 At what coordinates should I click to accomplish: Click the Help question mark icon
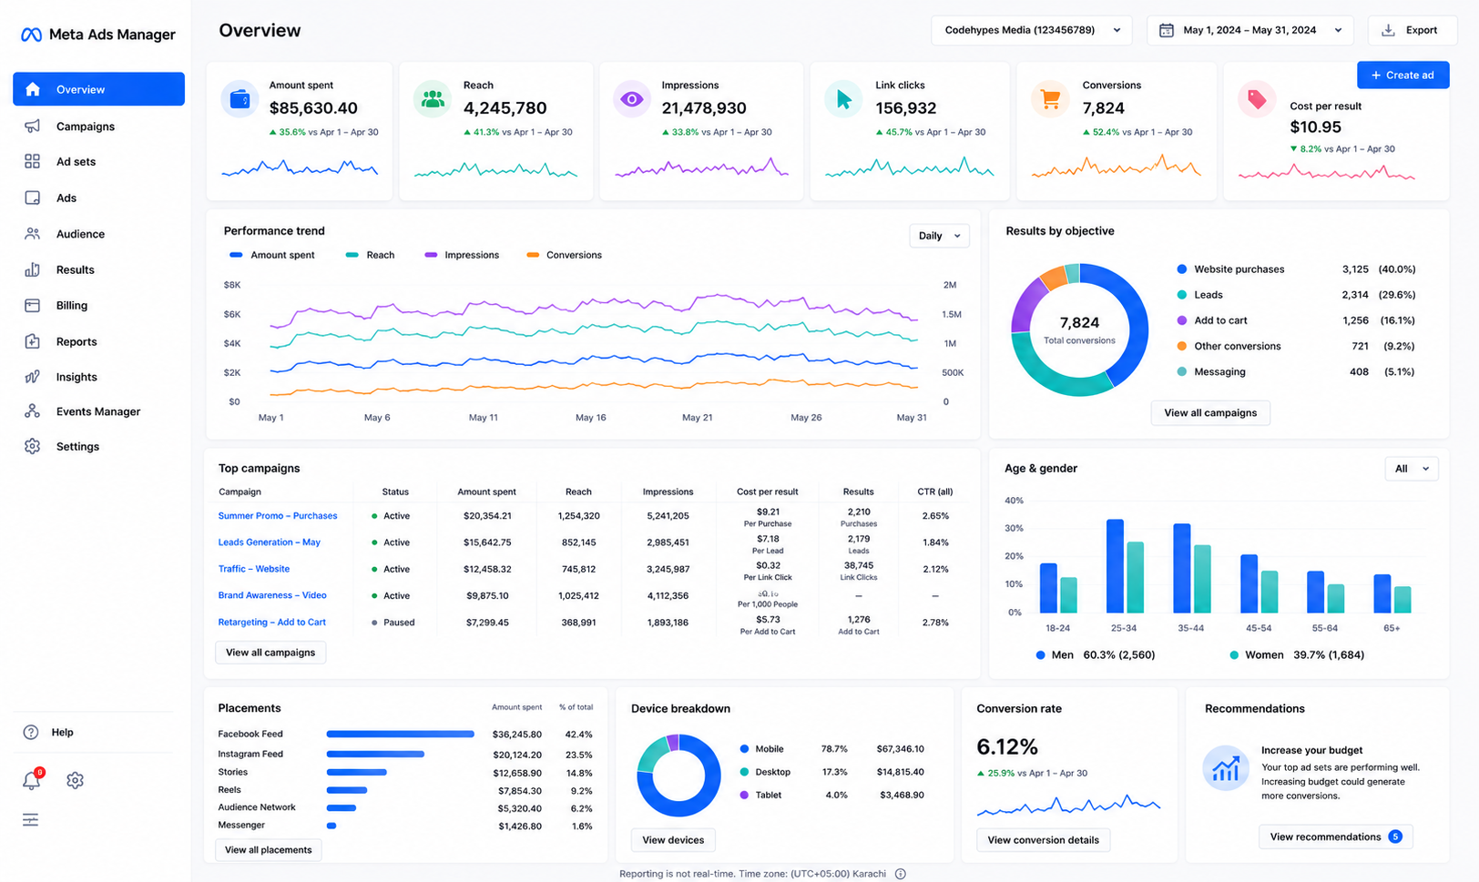(x=31, y=732)
